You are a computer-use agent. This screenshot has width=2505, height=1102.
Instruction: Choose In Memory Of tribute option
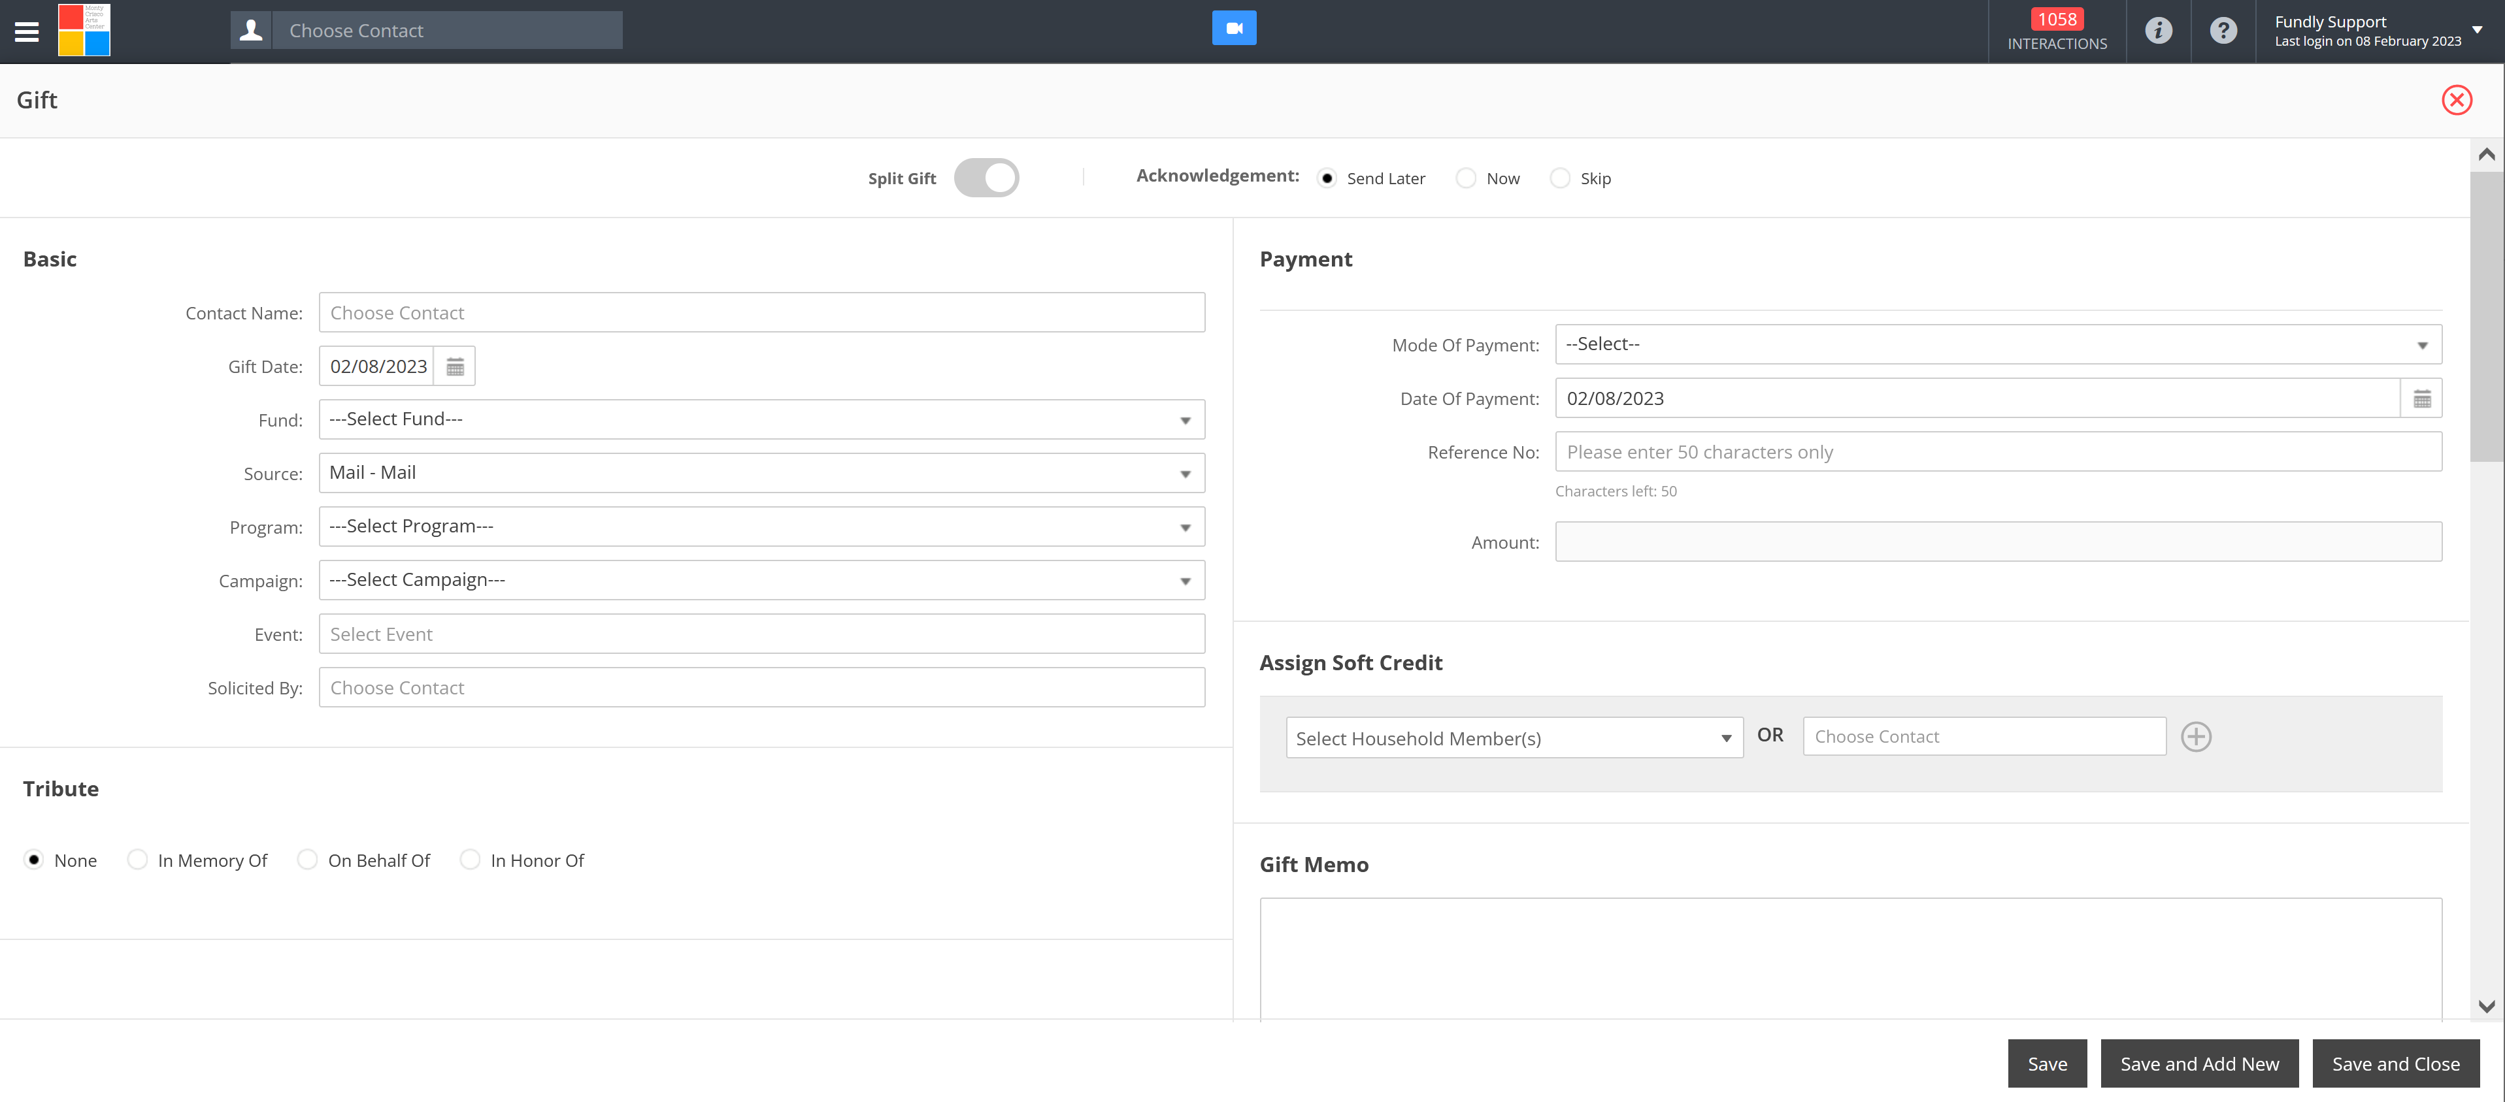137,859
